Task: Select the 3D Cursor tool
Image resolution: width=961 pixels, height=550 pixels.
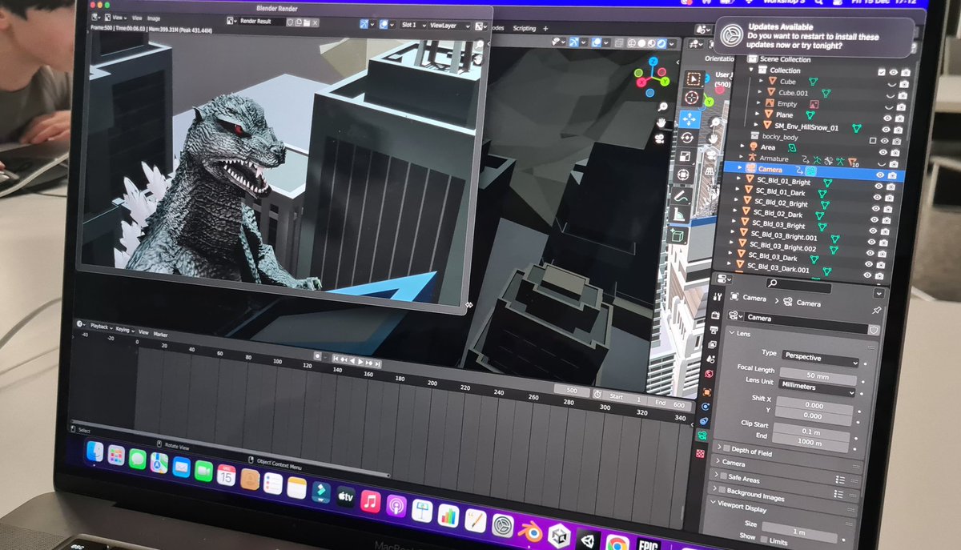Action: 691,98
